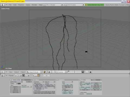Open the SR:2-Model screen browse dropdown
The height and width of the screenshot is (97, 130).
[x=45, y=5]
